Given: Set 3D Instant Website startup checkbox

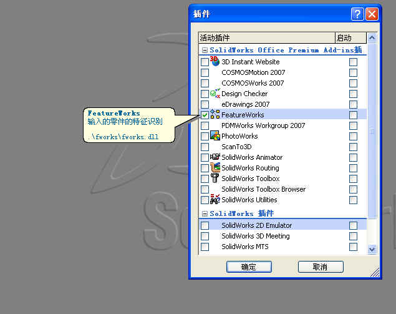Looking at the screenshot, I should tap(354, 62).
